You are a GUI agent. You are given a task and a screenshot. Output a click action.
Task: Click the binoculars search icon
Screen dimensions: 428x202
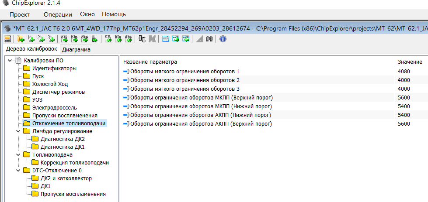(x=209, y=39)
